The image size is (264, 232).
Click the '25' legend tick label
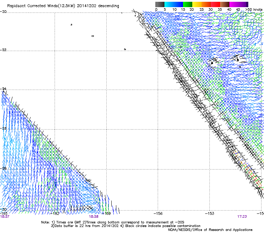point(201,10)
